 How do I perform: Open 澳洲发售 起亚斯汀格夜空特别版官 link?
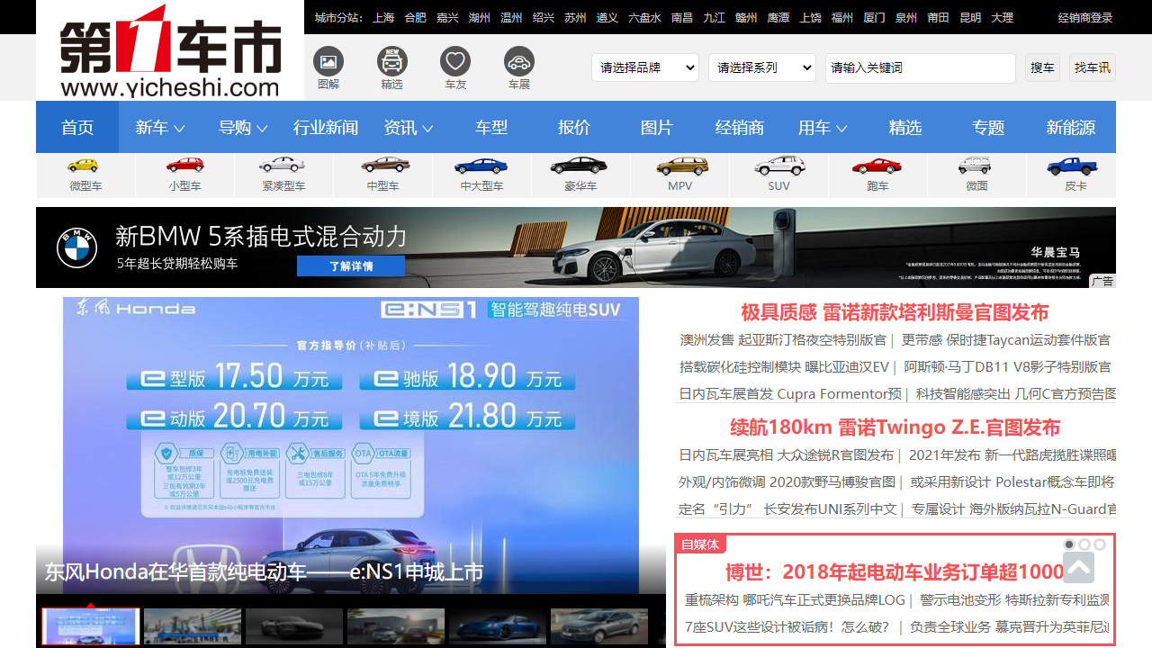(x=783, y=340)
